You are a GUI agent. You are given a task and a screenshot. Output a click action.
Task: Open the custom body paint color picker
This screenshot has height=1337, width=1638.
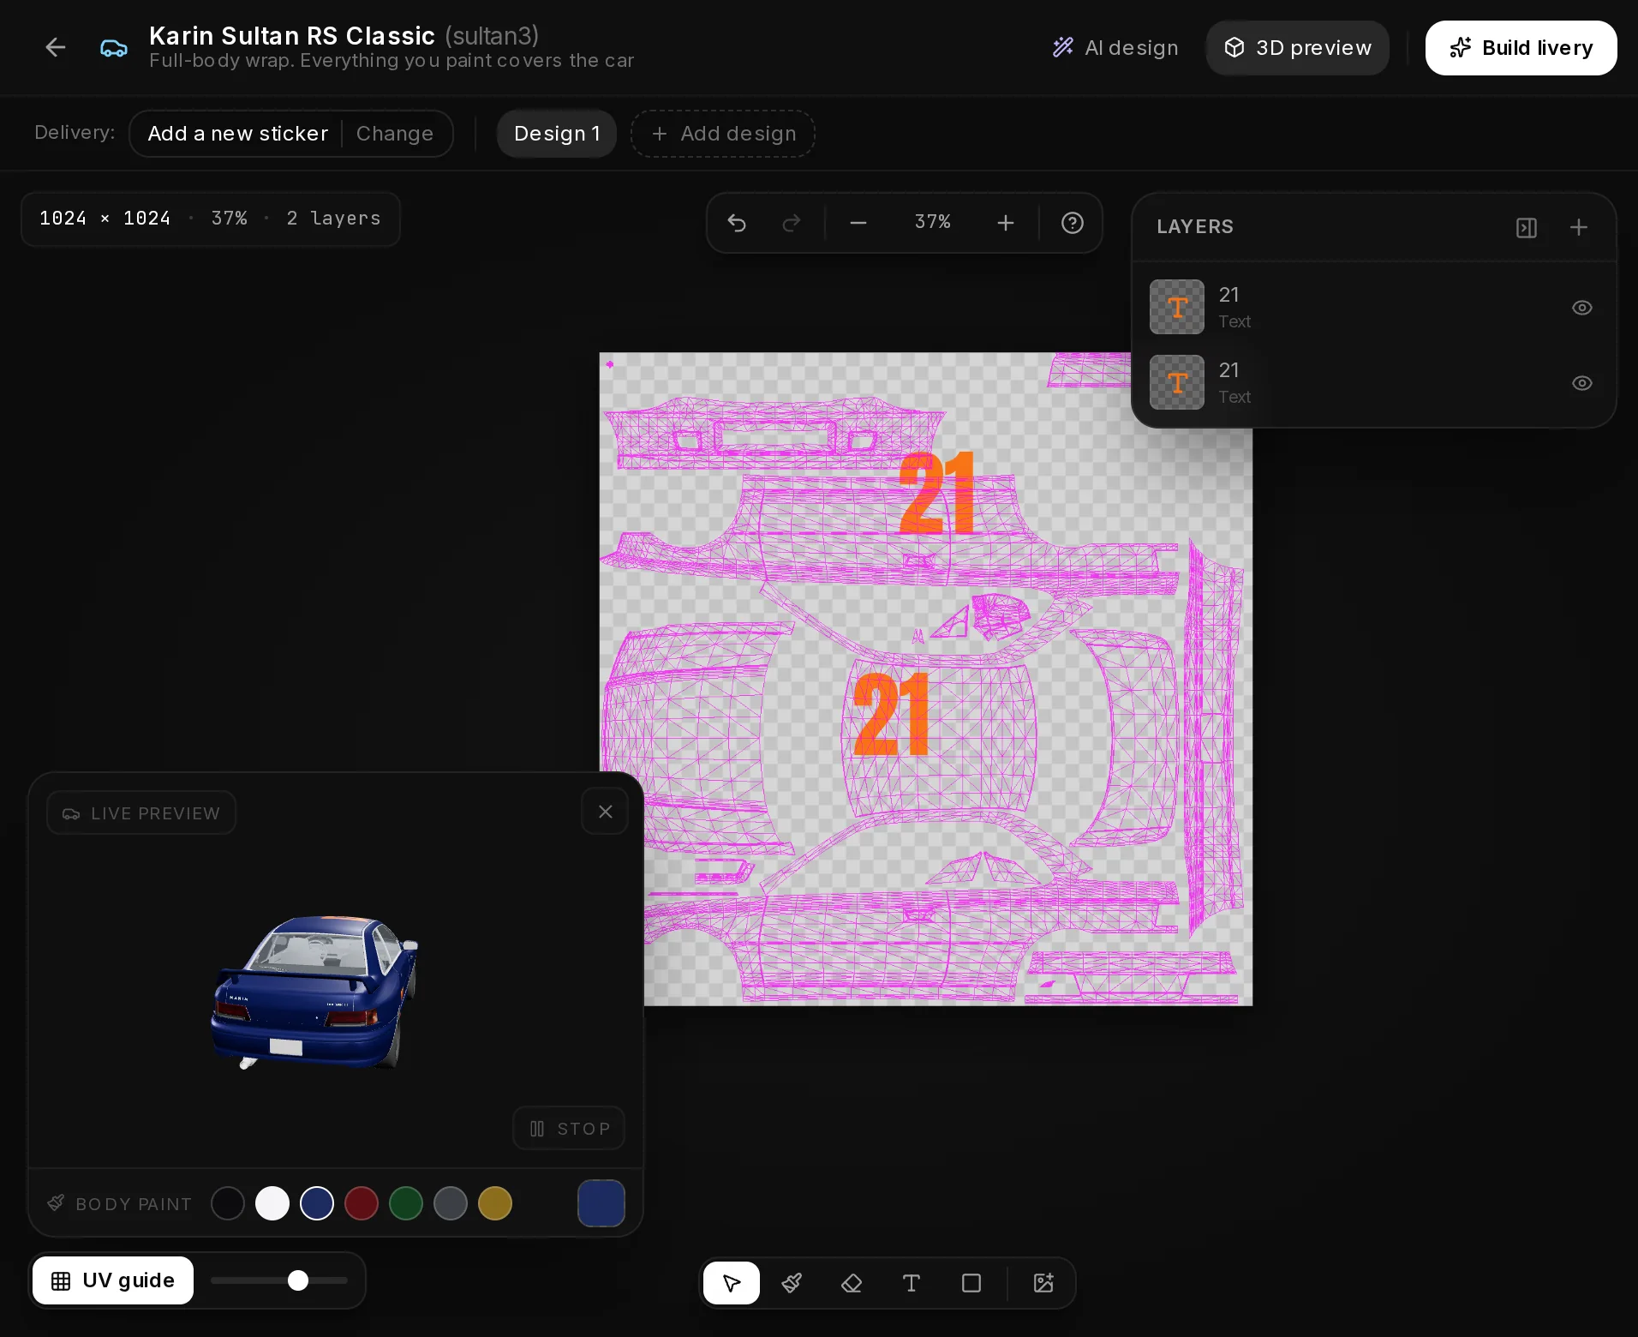601,1203
